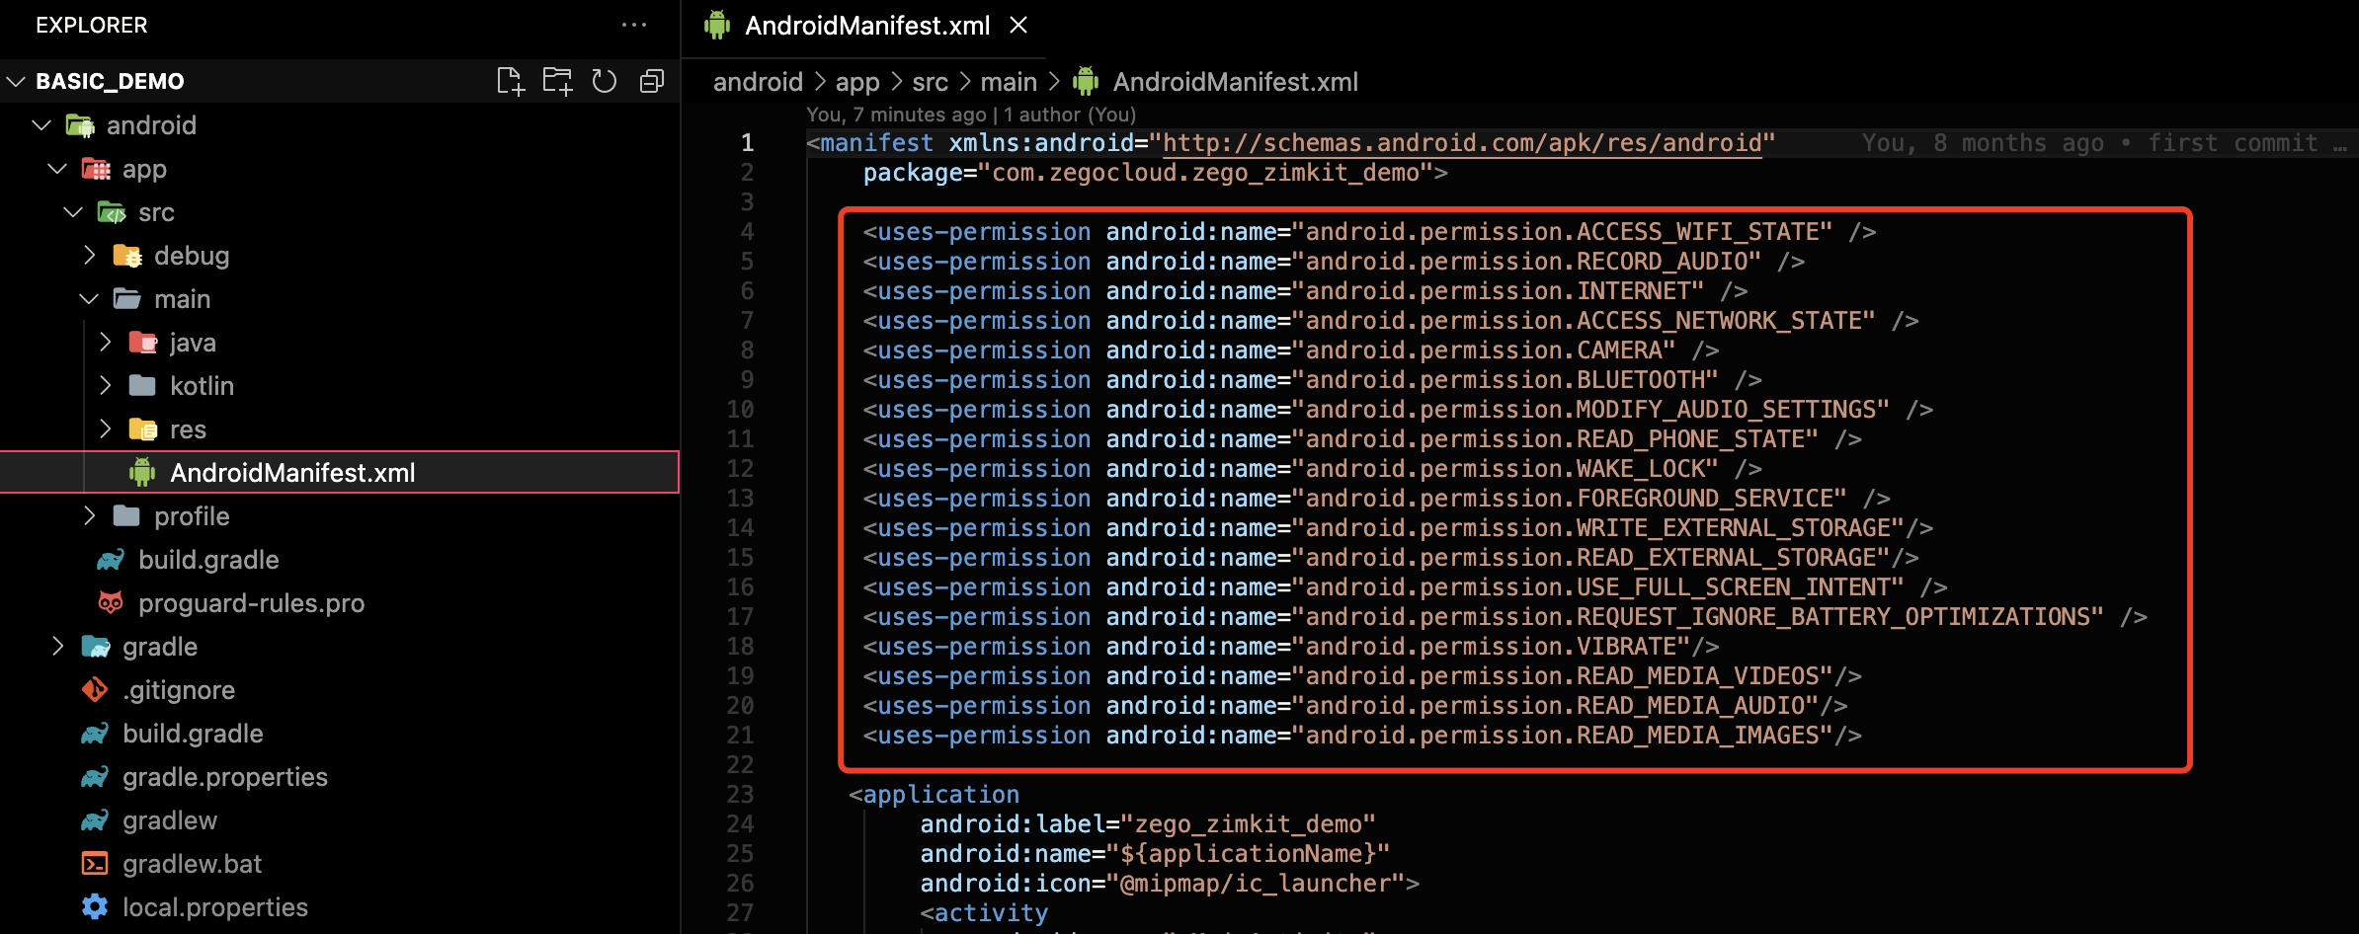
Task: Open the Views and More Actions menu
Action: coord(634,25)
